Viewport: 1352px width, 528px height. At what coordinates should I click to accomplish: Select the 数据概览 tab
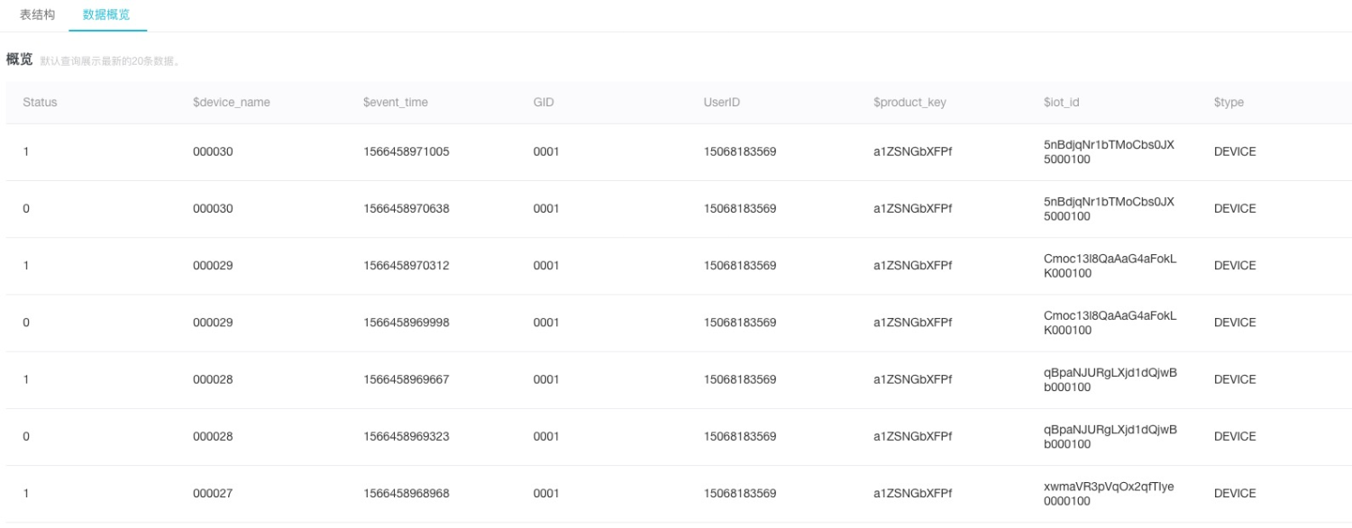[106, 14]
